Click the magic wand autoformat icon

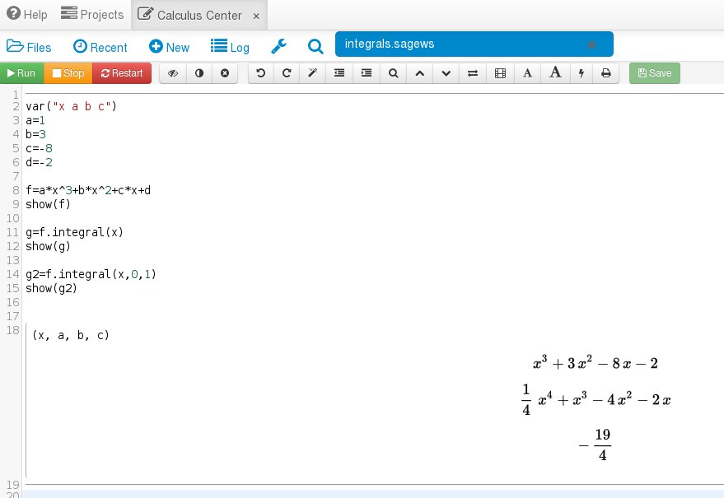tap(312, 73)
